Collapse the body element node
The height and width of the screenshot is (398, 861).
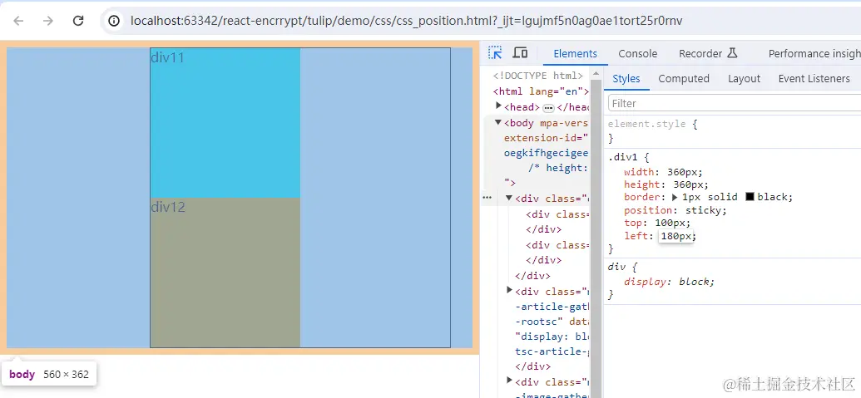click(x=498, y=122)
